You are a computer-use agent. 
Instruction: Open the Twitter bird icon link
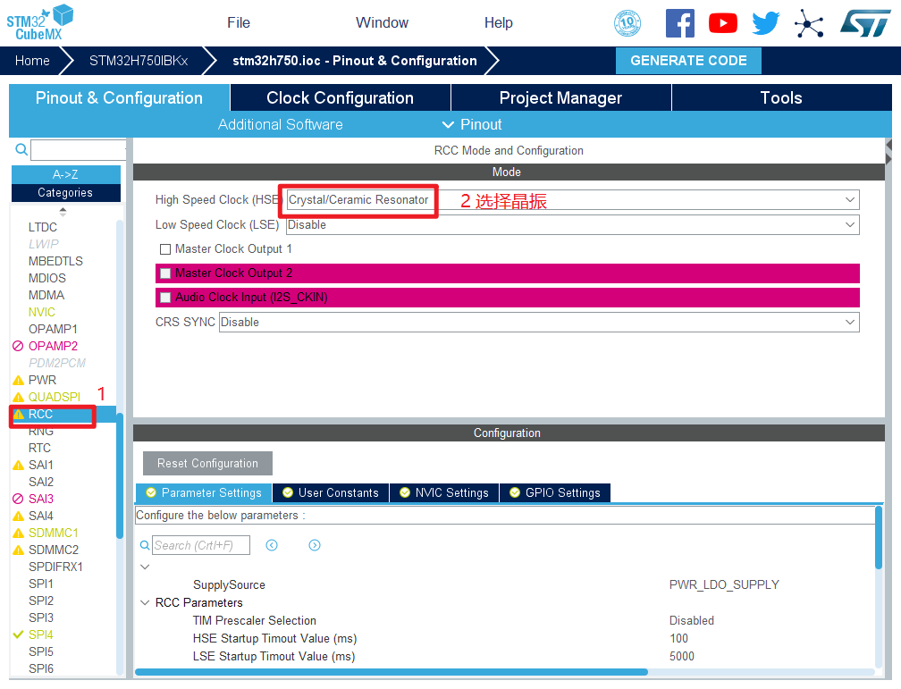click(765, 23)
